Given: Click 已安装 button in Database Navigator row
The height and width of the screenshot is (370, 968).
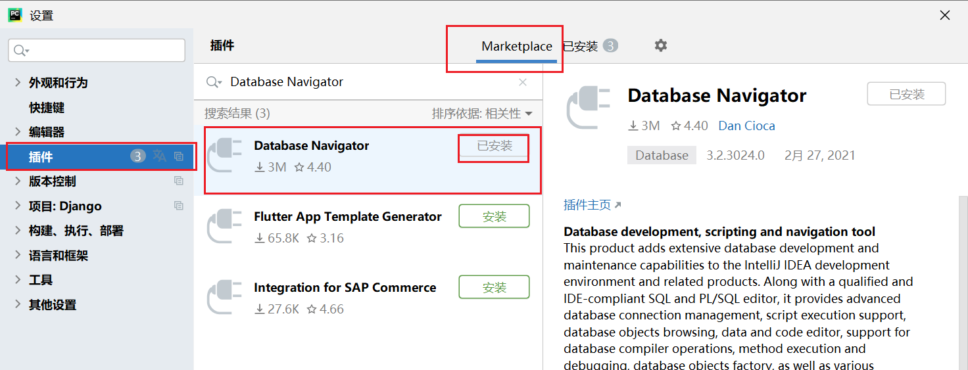Looking at the screenshot, I should tap(494, 146).
